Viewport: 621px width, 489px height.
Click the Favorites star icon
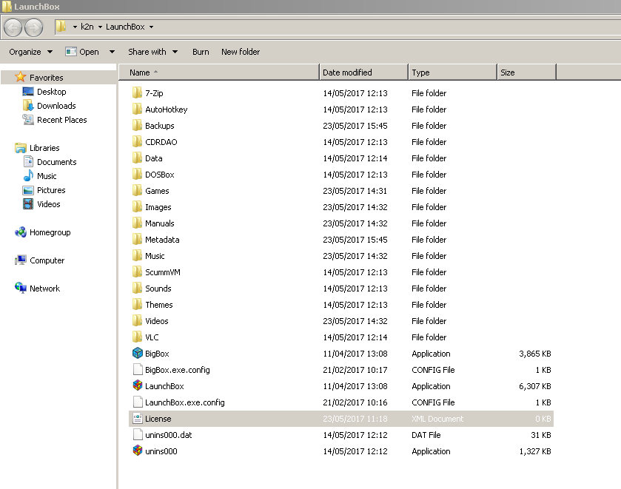point(20,77)
